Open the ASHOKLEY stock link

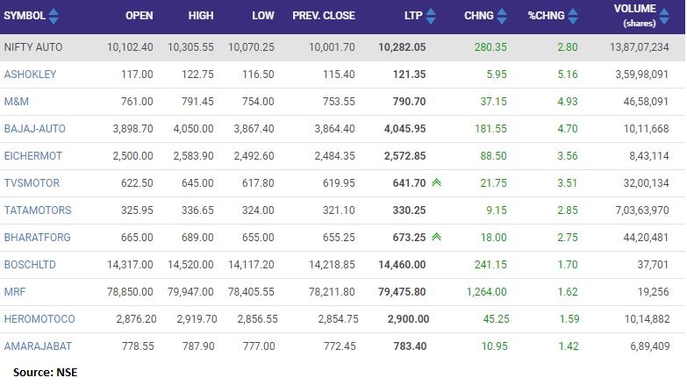30,75
